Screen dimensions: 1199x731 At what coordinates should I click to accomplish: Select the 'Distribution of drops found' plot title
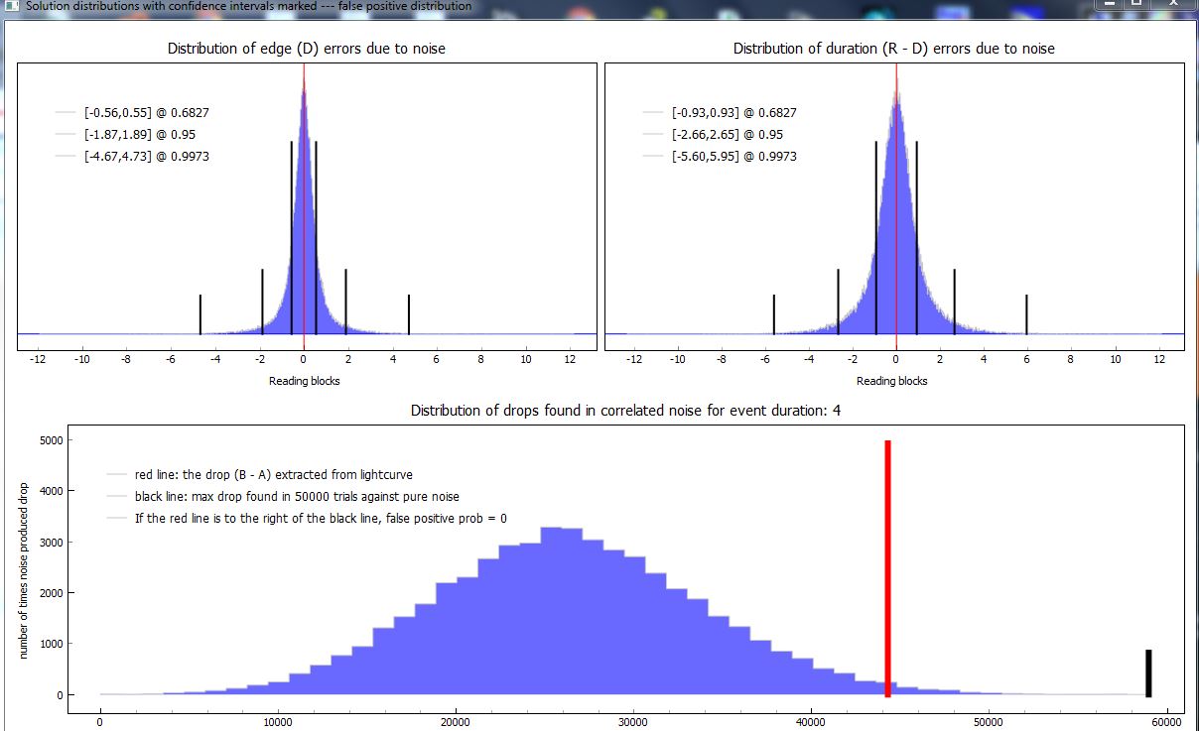(625, 411)
